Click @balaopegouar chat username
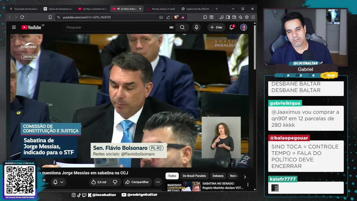The image size is (357, 201). (289, 138)
